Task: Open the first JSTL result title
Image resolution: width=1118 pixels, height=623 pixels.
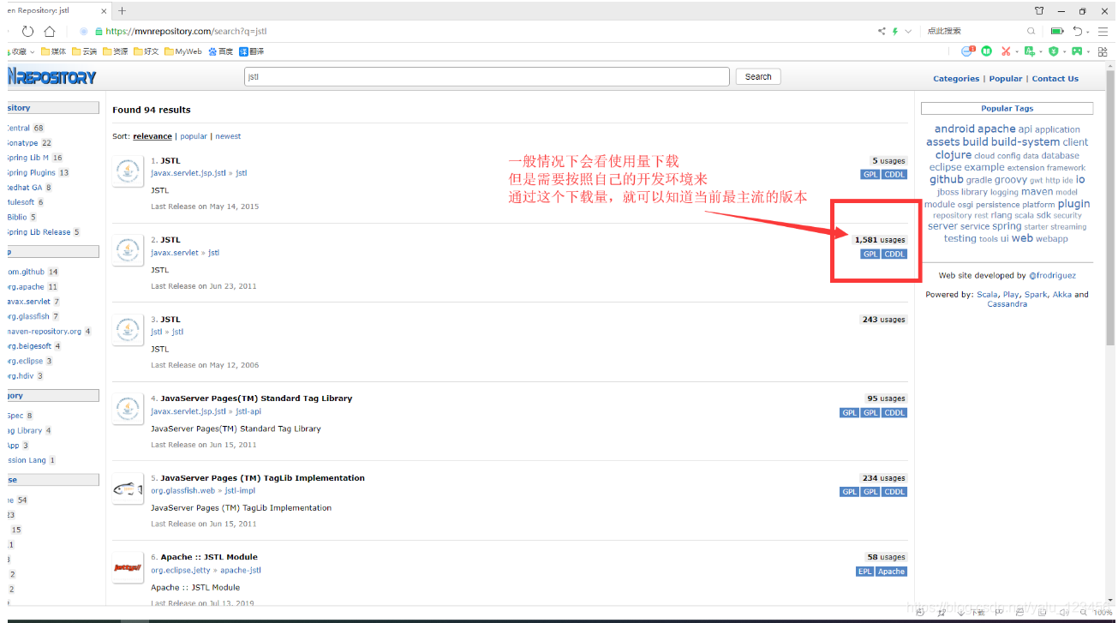Action: pyautogui.click(x=170, y=160)
